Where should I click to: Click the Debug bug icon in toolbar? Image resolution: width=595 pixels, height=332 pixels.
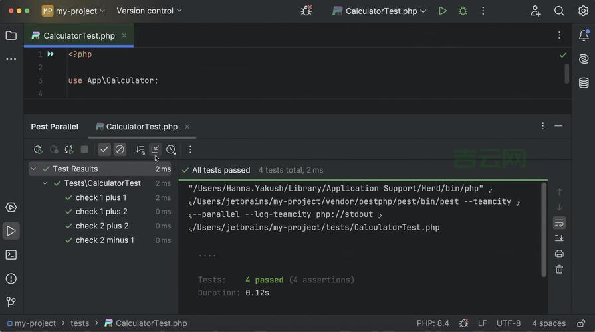coord(463,11)
